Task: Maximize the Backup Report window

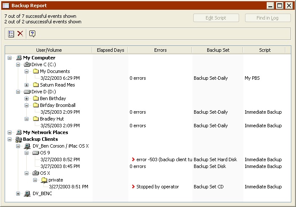Action: [279, 6]
